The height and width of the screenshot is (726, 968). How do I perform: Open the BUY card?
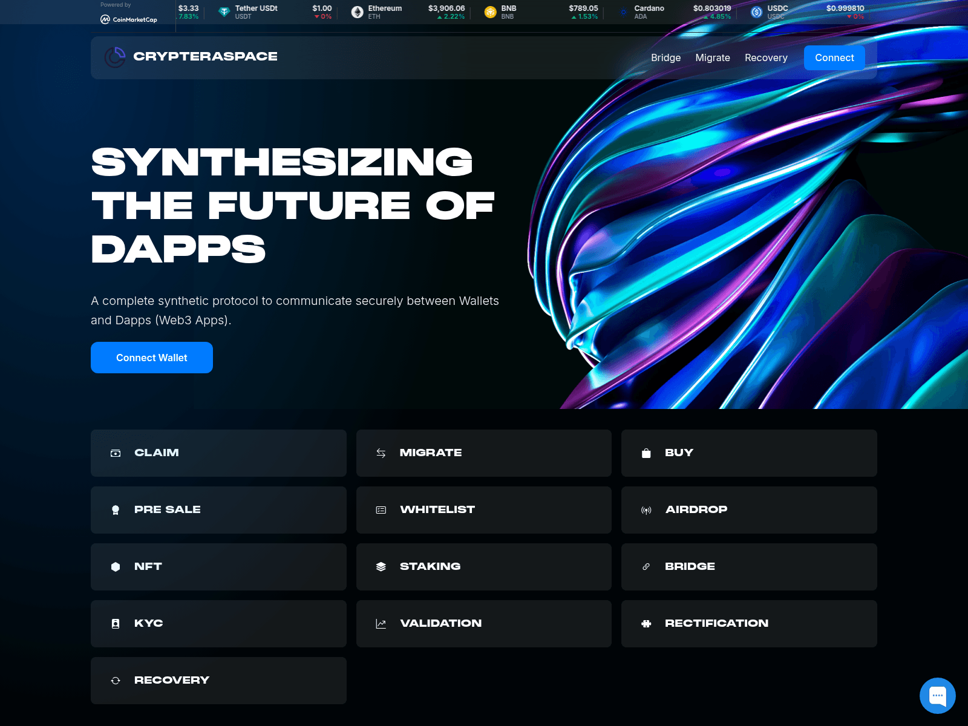coord(749,453)
